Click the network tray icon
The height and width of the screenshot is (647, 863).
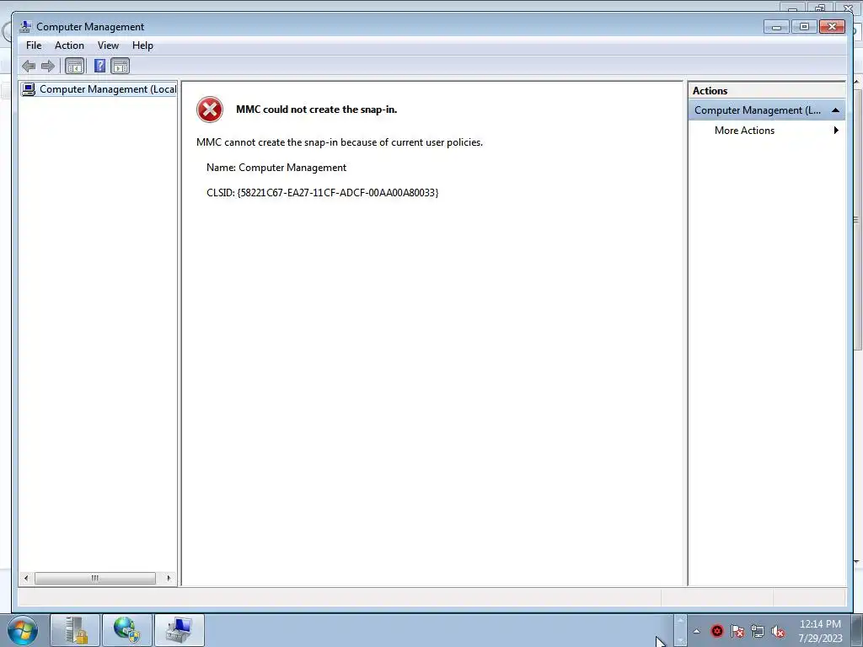[758, 631]
